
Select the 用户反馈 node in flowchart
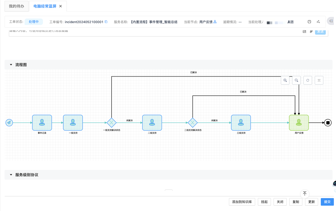pos(299,122)
